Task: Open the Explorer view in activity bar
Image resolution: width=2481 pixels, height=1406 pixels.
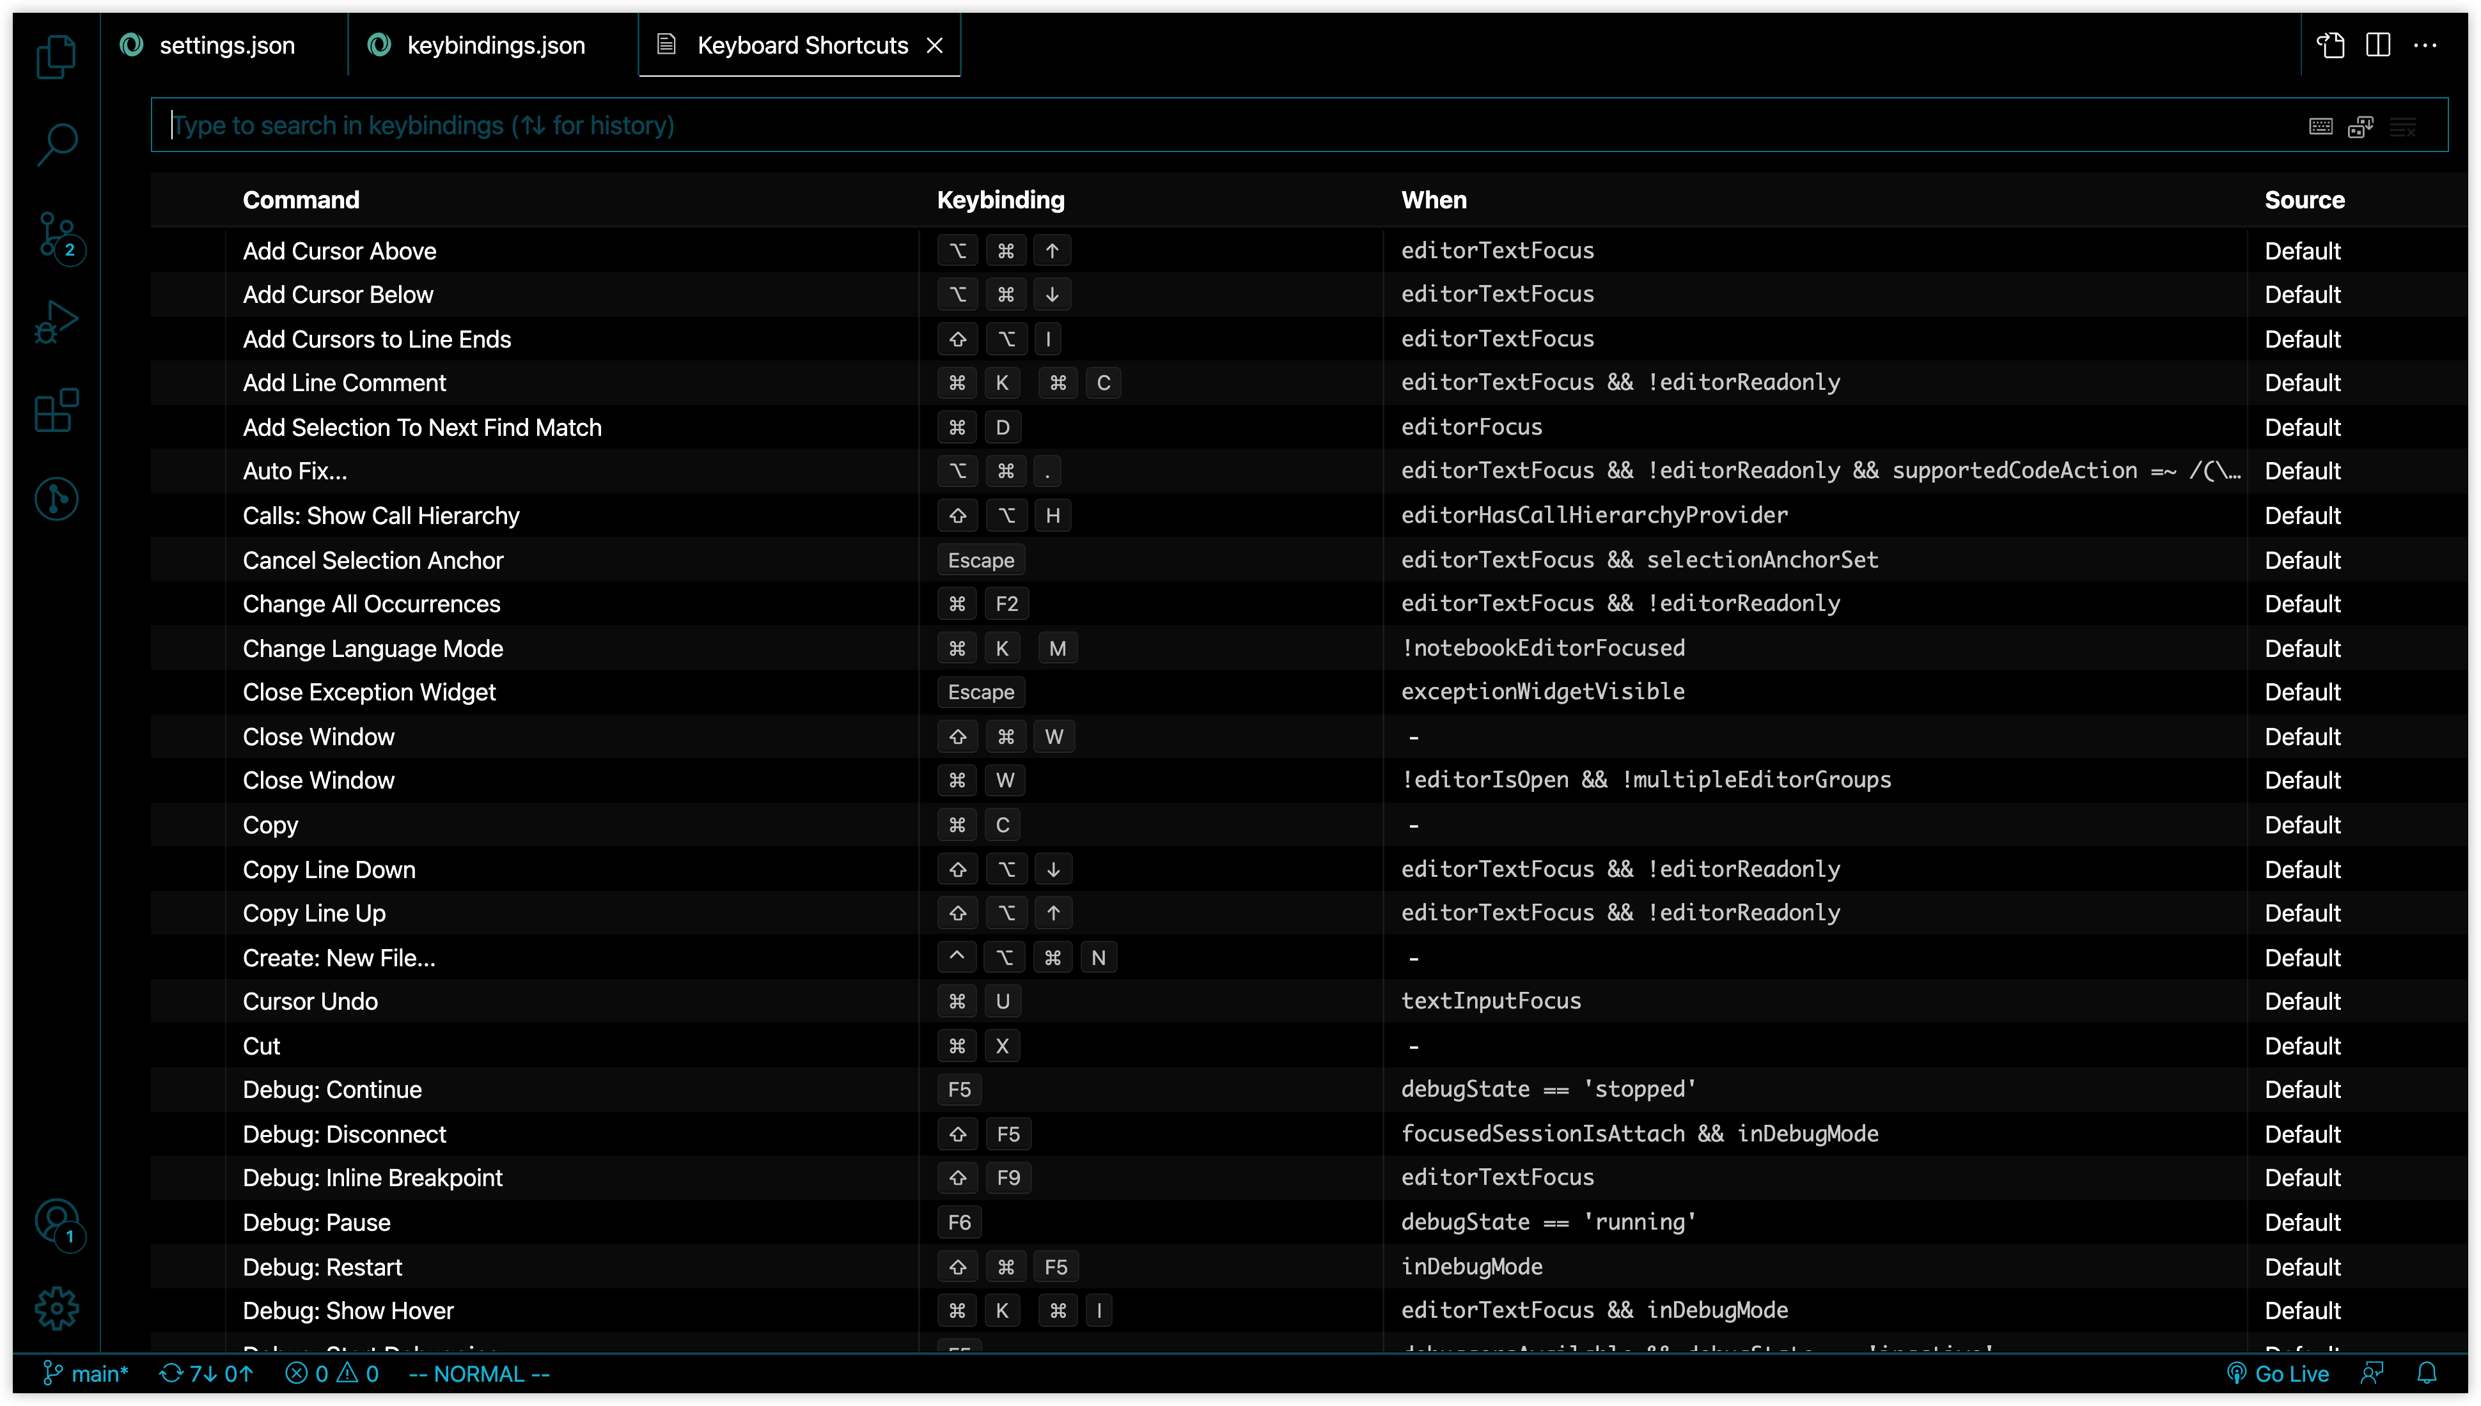Action: [x=56, y=57]
